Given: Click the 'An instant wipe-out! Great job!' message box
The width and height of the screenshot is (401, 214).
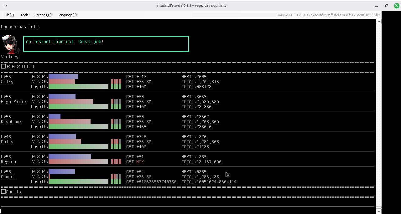Looking at the screenshot, I should (106, 44).
